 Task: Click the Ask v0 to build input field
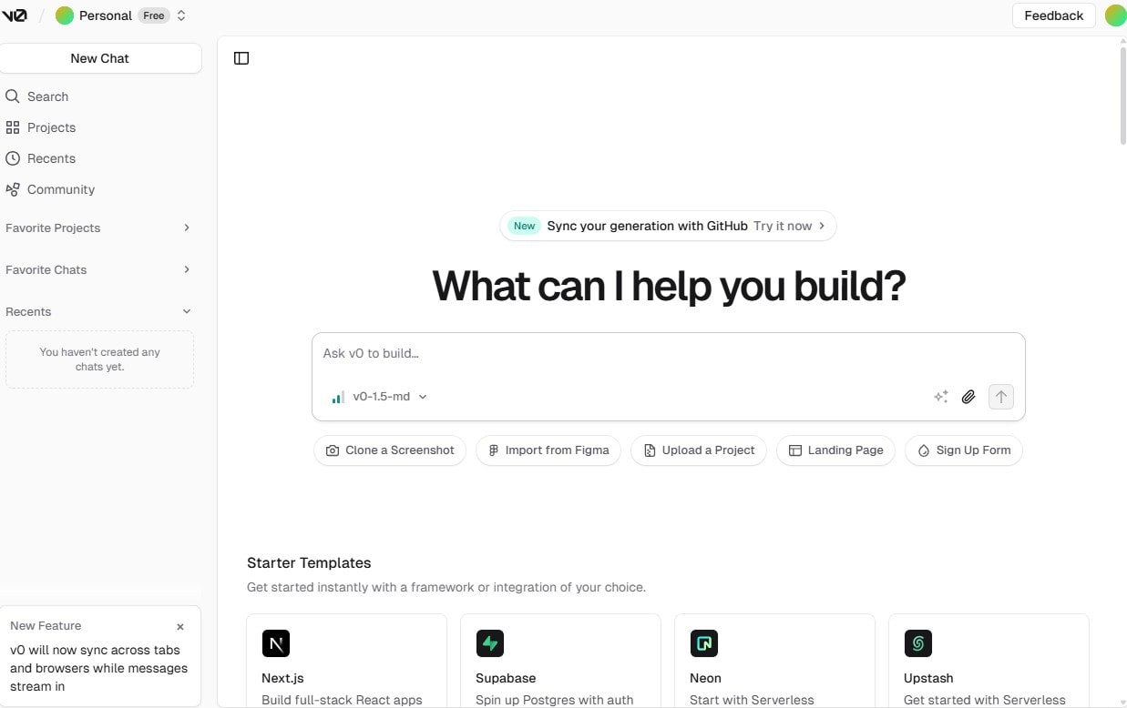click(x=668, y=354)
